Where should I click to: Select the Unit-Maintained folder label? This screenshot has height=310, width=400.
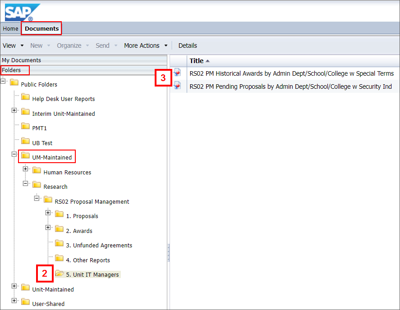53,290
